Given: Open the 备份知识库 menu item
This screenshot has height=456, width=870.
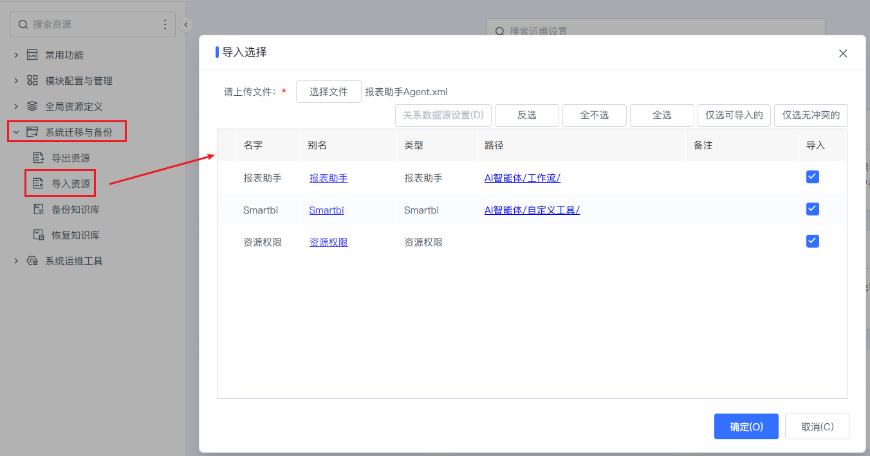Looking at the screenshot, I should 75,210.
